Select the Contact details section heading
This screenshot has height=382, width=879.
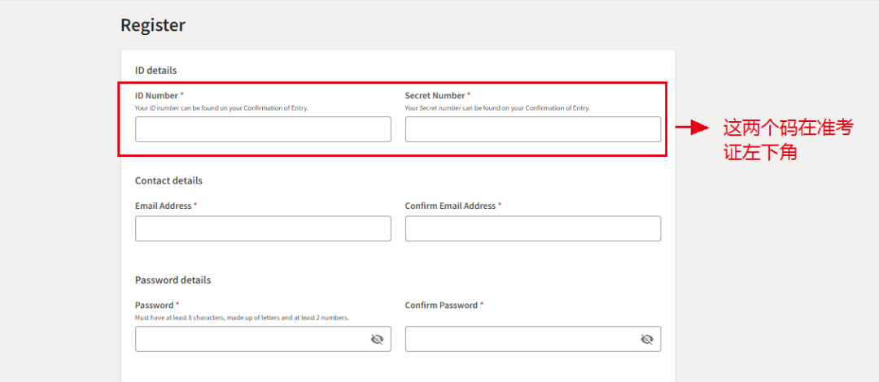(168, 180)
